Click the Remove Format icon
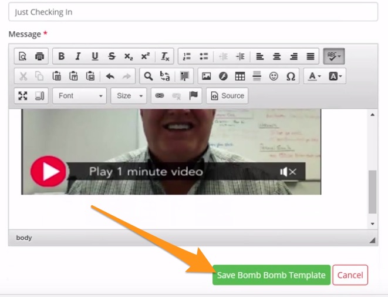This screenshot has height=297, width=388. 165,56
